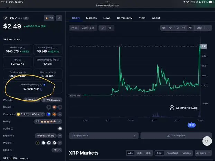The width and height of the screenshot is (215, 161).
Task: Open chart in TradingView
Action: coord(176,135)
